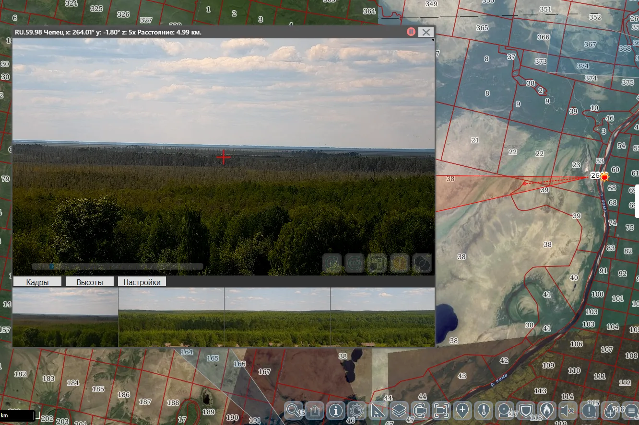Click the export share icon
This screenshot has height=425, width=639.
(314, 411)
